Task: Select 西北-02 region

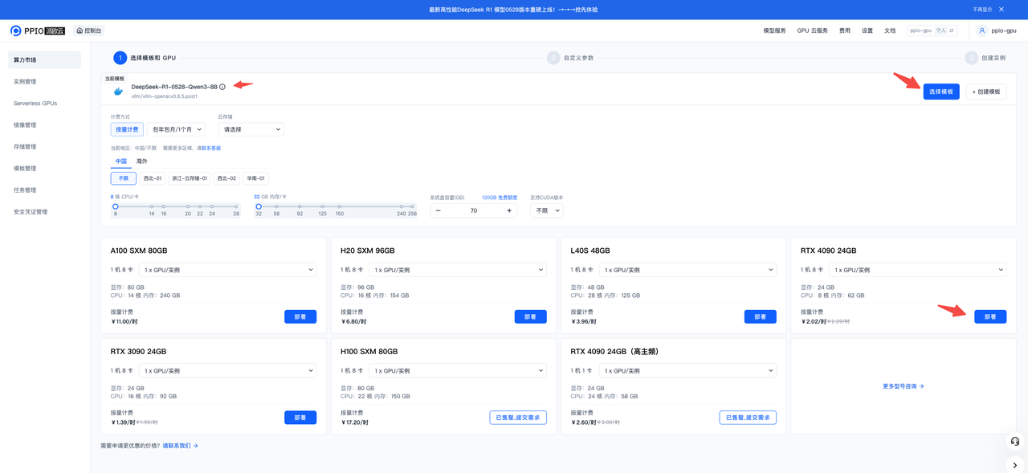Action: (x=227, y=178)
